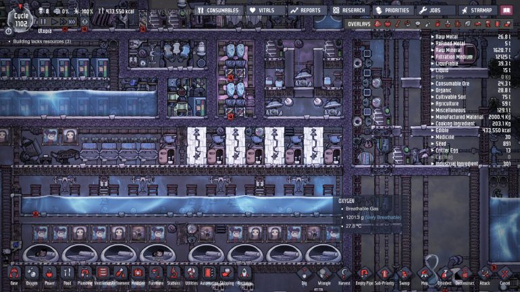Screen dimensions: 520x292
Task: Toggle the Germ overlay
Action: click(x=457, y=24)
